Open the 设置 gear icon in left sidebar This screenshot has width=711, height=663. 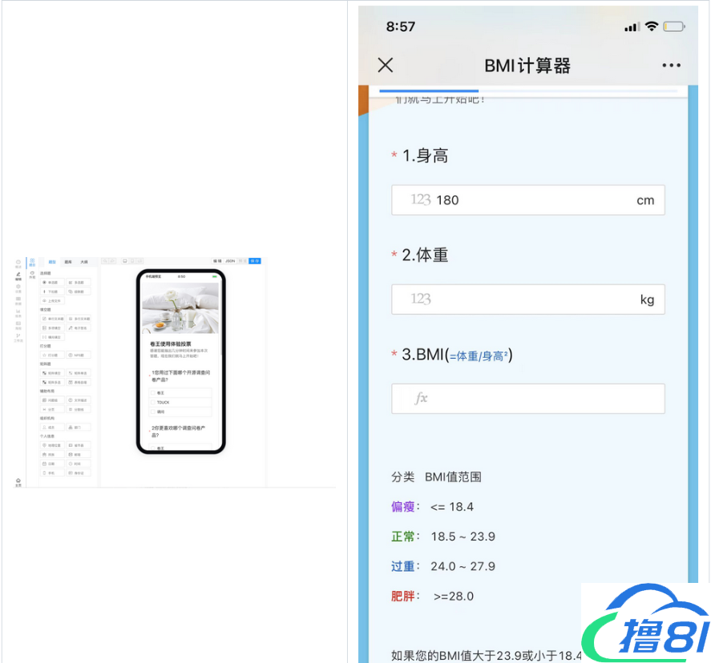coord(18,289)
